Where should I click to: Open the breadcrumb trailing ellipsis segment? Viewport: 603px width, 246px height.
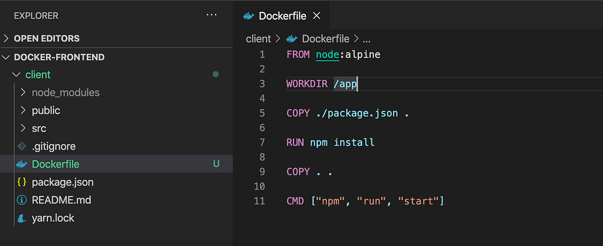tap(366, 40)
